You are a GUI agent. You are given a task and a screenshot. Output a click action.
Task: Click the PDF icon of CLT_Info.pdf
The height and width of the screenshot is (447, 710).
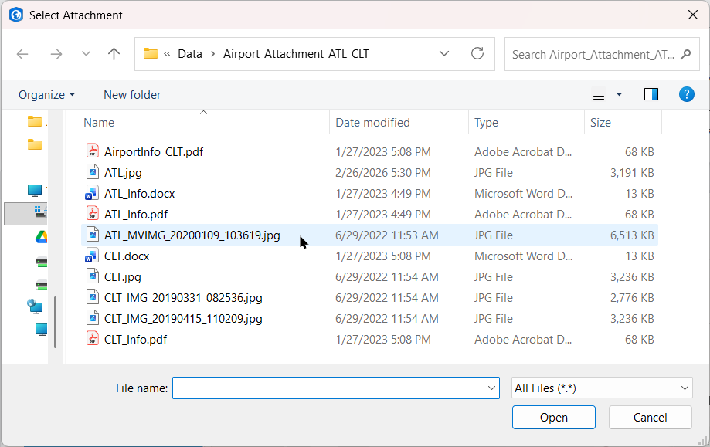pyautogui.click(x=93, y=338)
